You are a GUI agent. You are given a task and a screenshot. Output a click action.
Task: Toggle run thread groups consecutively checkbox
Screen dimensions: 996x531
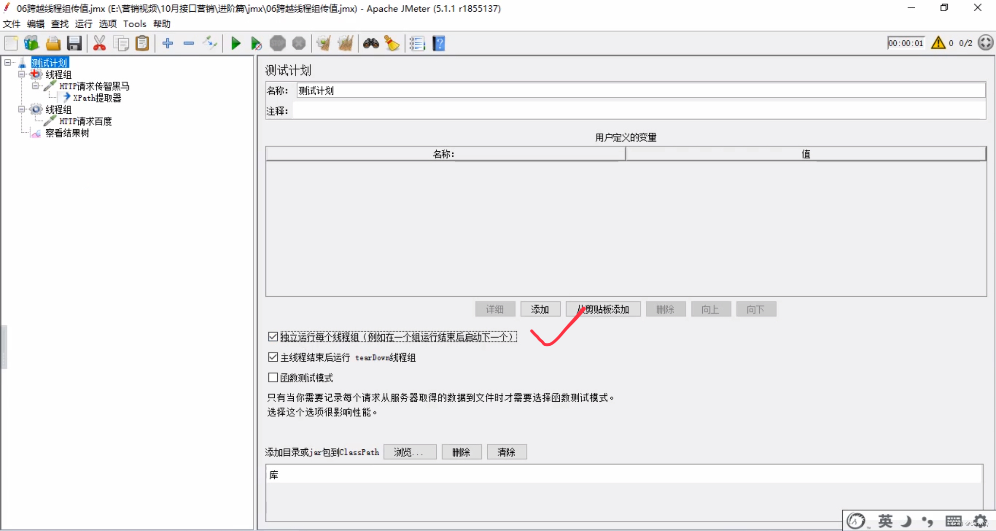273,337
